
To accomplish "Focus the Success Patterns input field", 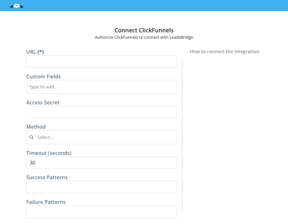I will pyautogui.click(x=102, y=187).
